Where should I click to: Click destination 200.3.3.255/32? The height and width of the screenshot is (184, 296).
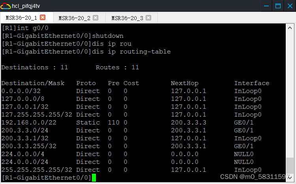[29, 146]
